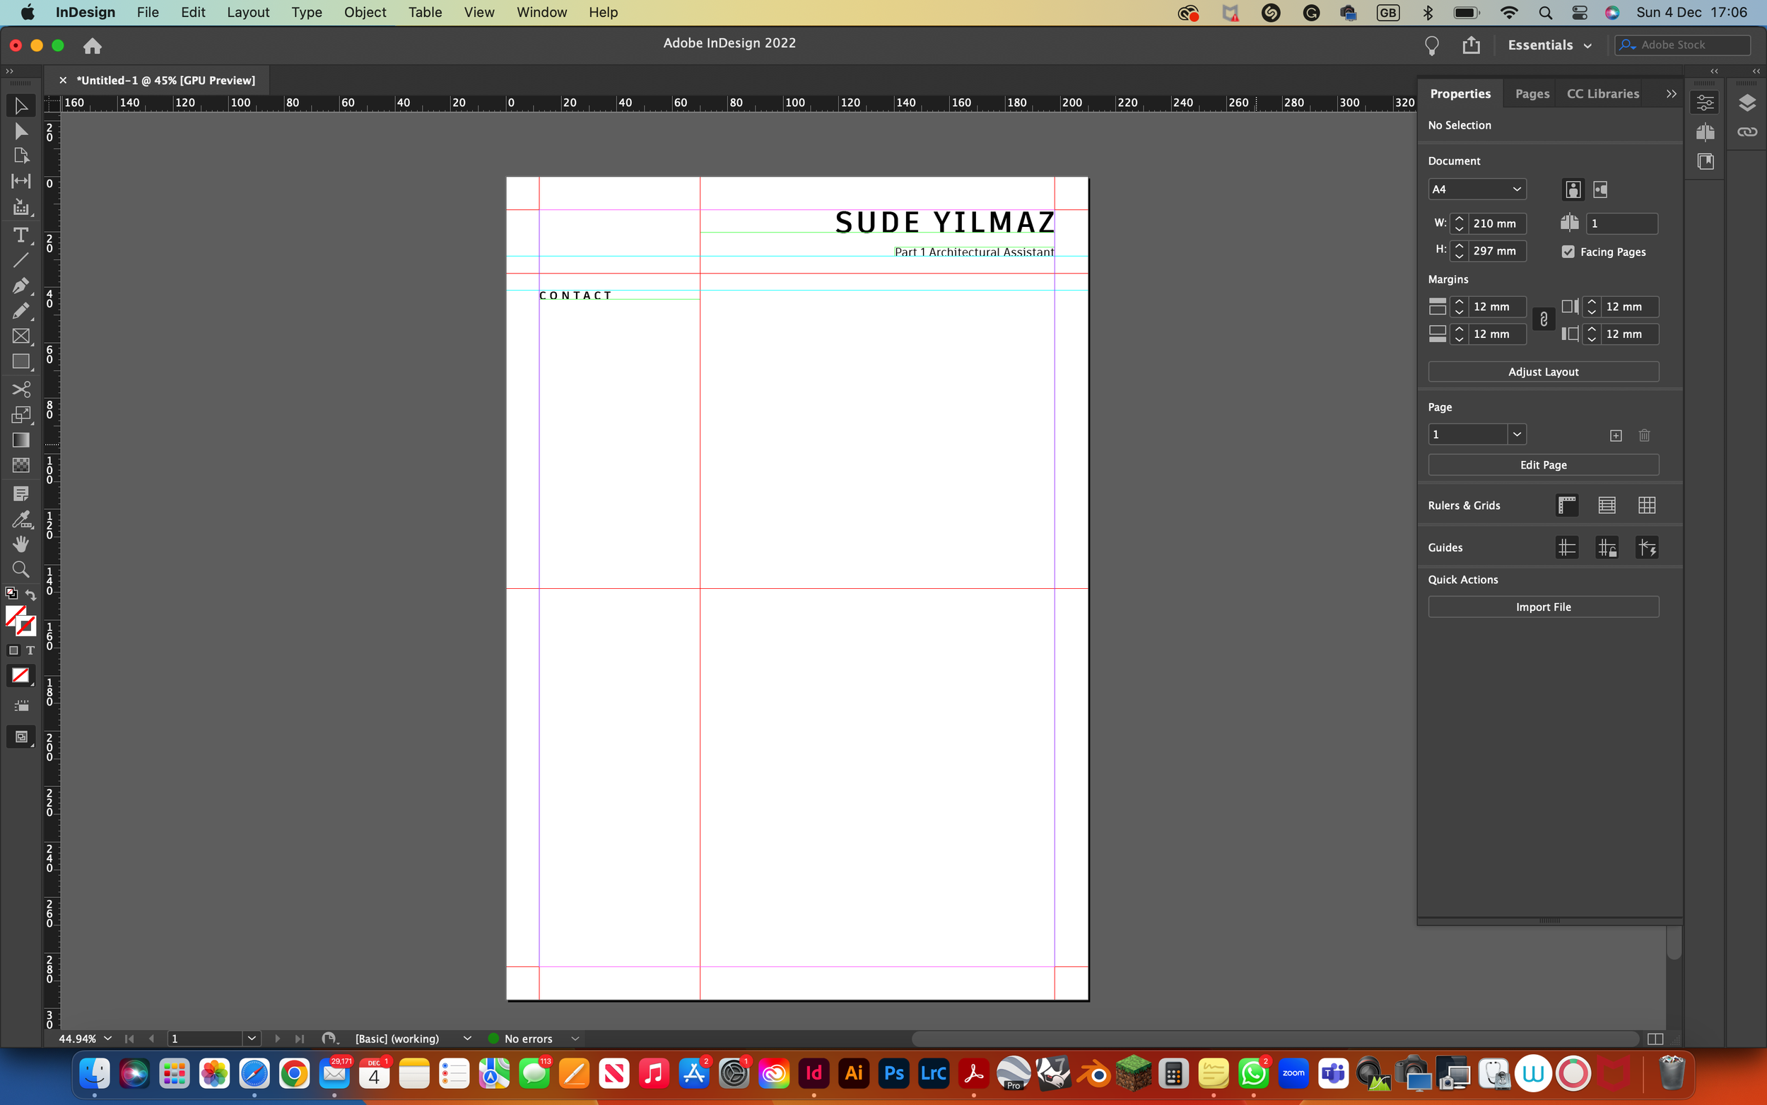Viewport: 1767px width, 1105px height.
Task: Activate the Gap tool
Action: (20, 181)
